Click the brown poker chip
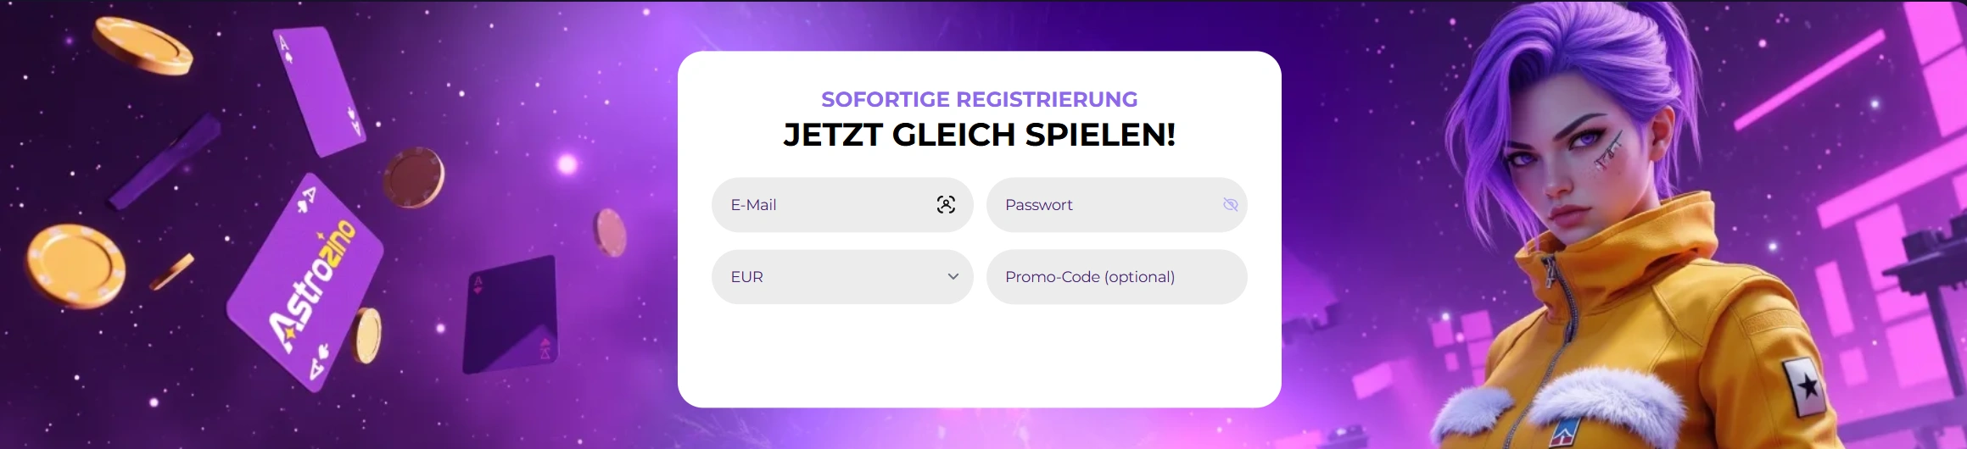This screenshot has height=449, width=1967. click(x=414, y=178)
